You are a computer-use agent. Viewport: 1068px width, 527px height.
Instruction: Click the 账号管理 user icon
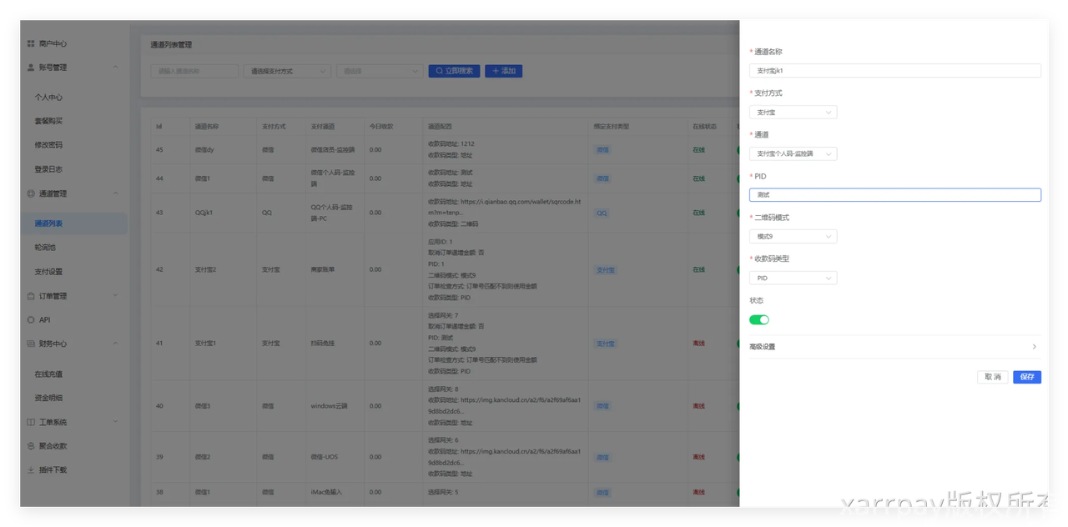[x=31, y=68]
